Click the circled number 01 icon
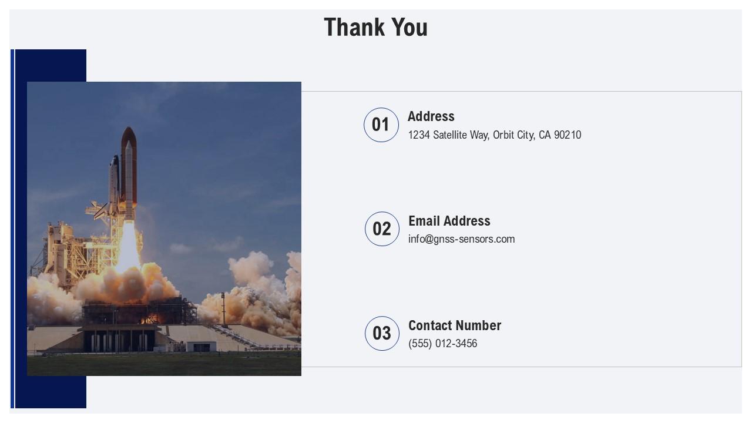This screenshot has height=423, width=752. (x=381, y=125)
